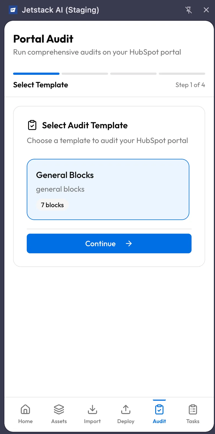Image resolution: width=215 pixels, height=434 pixels.
Task: Open the Assets panel from bottom navigation
Action: point(59,414)
